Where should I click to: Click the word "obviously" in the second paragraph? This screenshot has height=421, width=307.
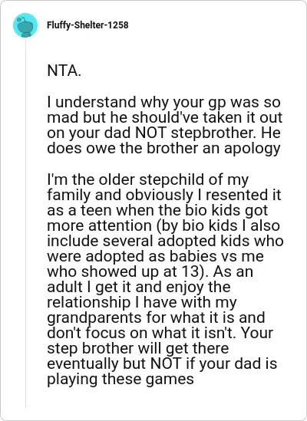click(x=160, y=196)
